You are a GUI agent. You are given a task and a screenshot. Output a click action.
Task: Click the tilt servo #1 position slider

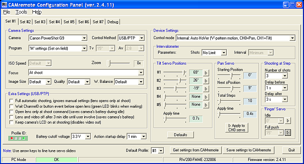(x=175, y=72)
